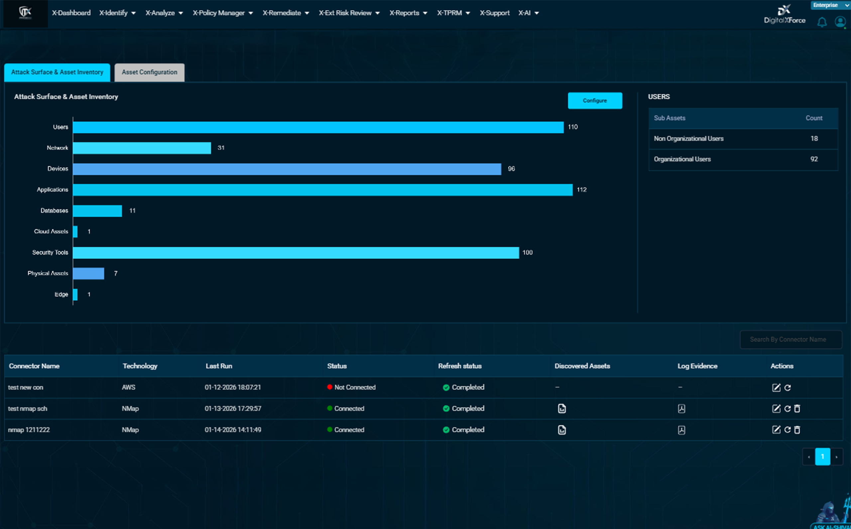The width and height of the screenshot is (851, 529).
Task: Open the notifications bell
Action: coord(822,22)
